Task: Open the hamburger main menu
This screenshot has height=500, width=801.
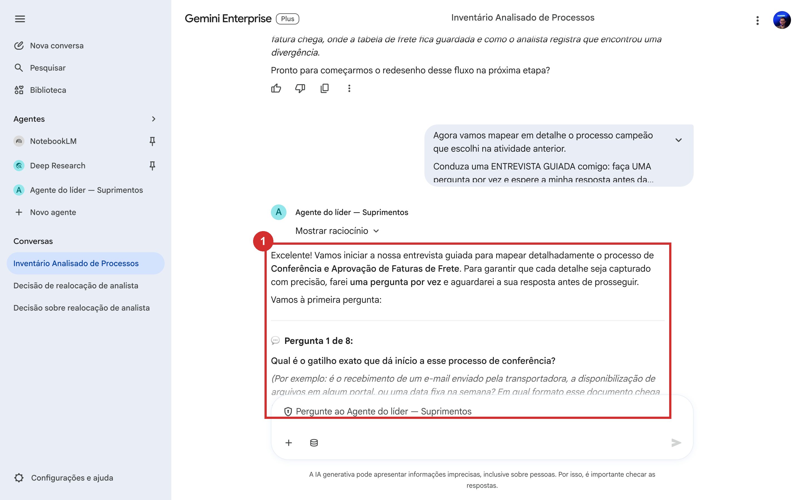Action: [x=20, y=19]
